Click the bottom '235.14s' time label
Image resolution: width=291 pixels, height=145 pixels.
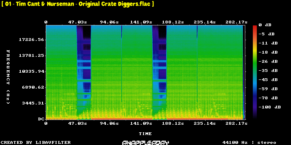[x=205, y=124]
